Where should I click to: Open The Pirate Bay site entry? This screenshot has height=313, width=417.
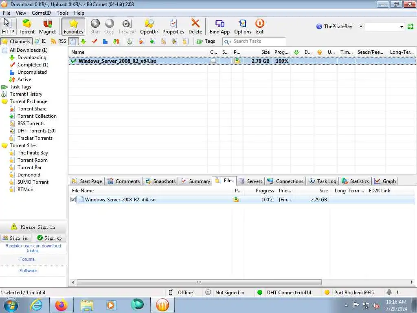pos(33,153)
